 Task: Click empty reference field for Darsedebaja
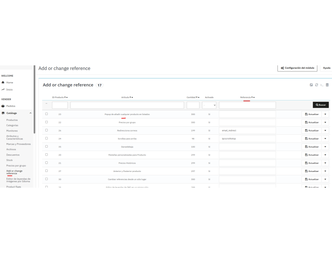[x=247, y=147]
